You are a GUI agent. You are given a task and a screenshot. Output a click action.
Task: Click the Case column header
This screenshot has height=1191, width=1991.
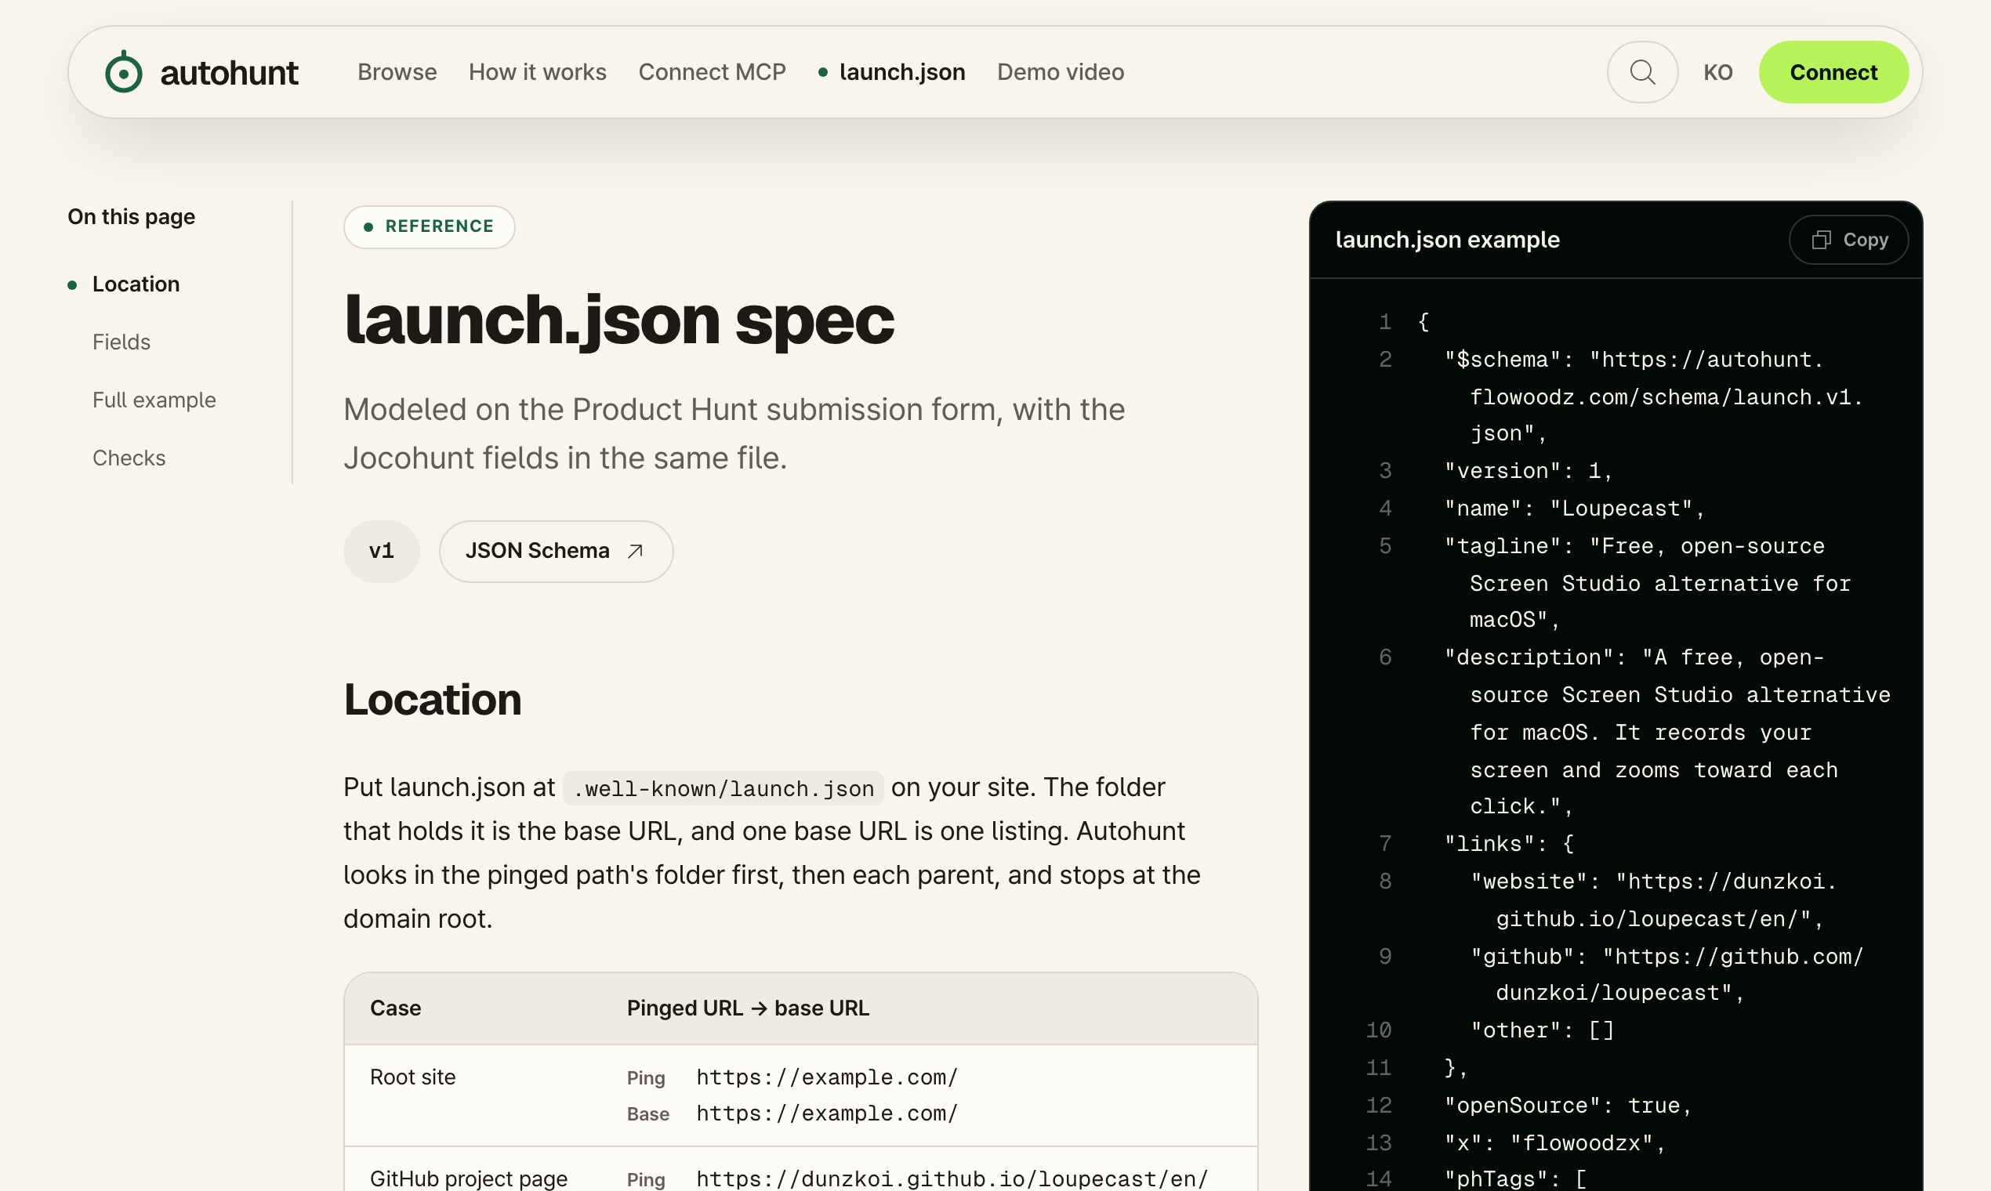(395, 1008)
